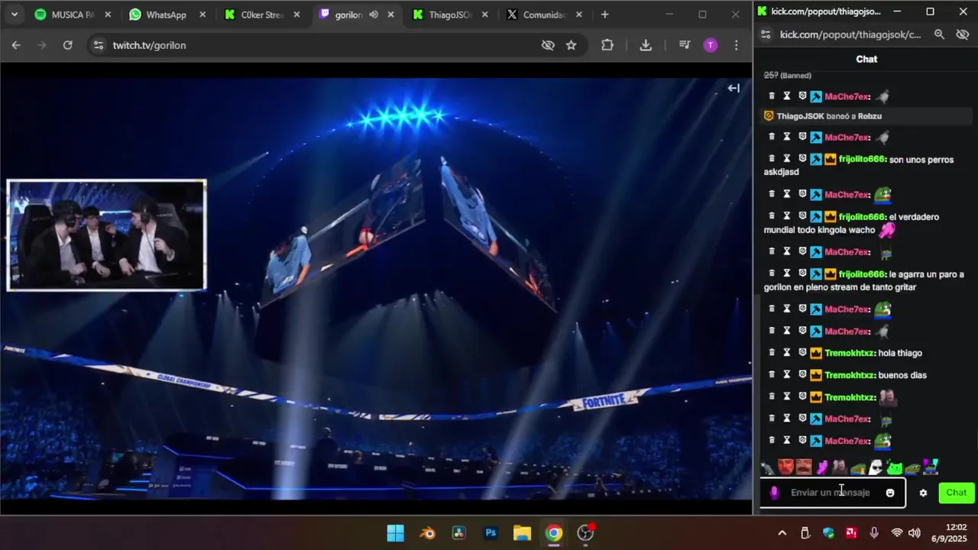Viewport: 978px width, 550px height.
Task: Click the webcam overlay in the stream
Action: click(106, 235)
